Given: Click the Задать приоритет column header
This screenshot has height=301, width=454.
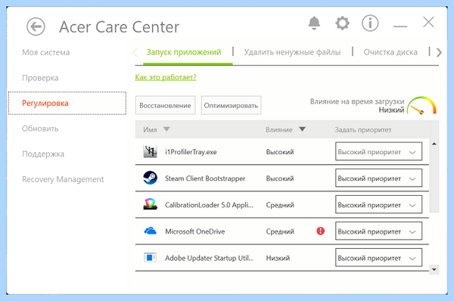Looking at the screenshot, I should point(363,130).
